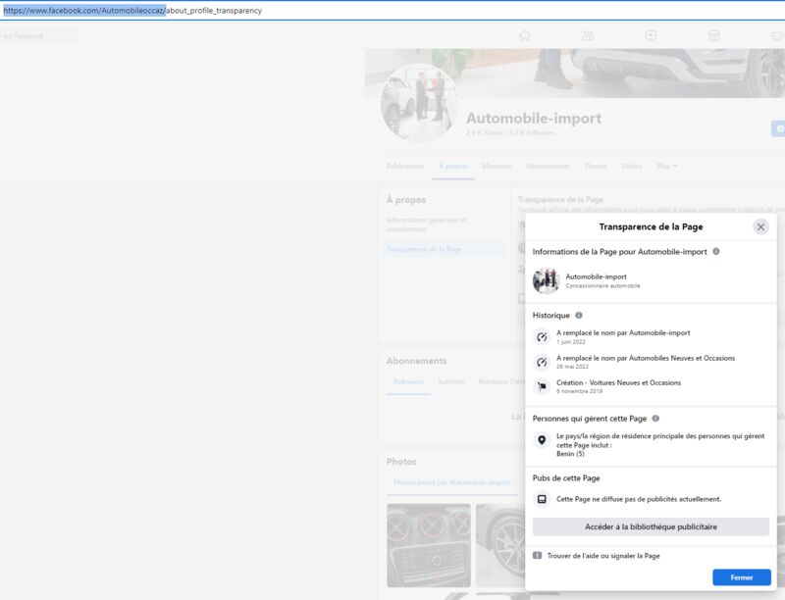Open the car wheel photo thumbnail
The width and height of the screenshot is (785, 600).
tap(500, 545)
